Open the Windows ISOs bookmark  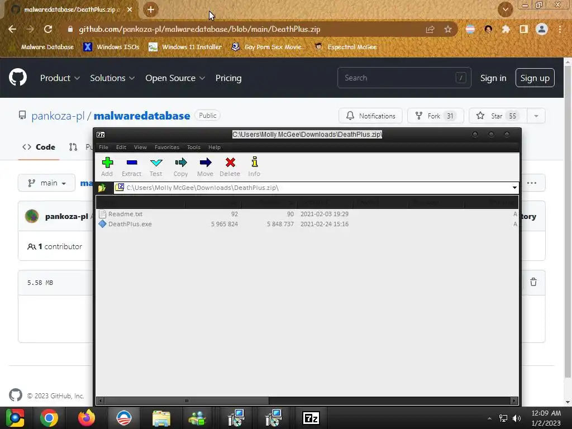[111, 47]
